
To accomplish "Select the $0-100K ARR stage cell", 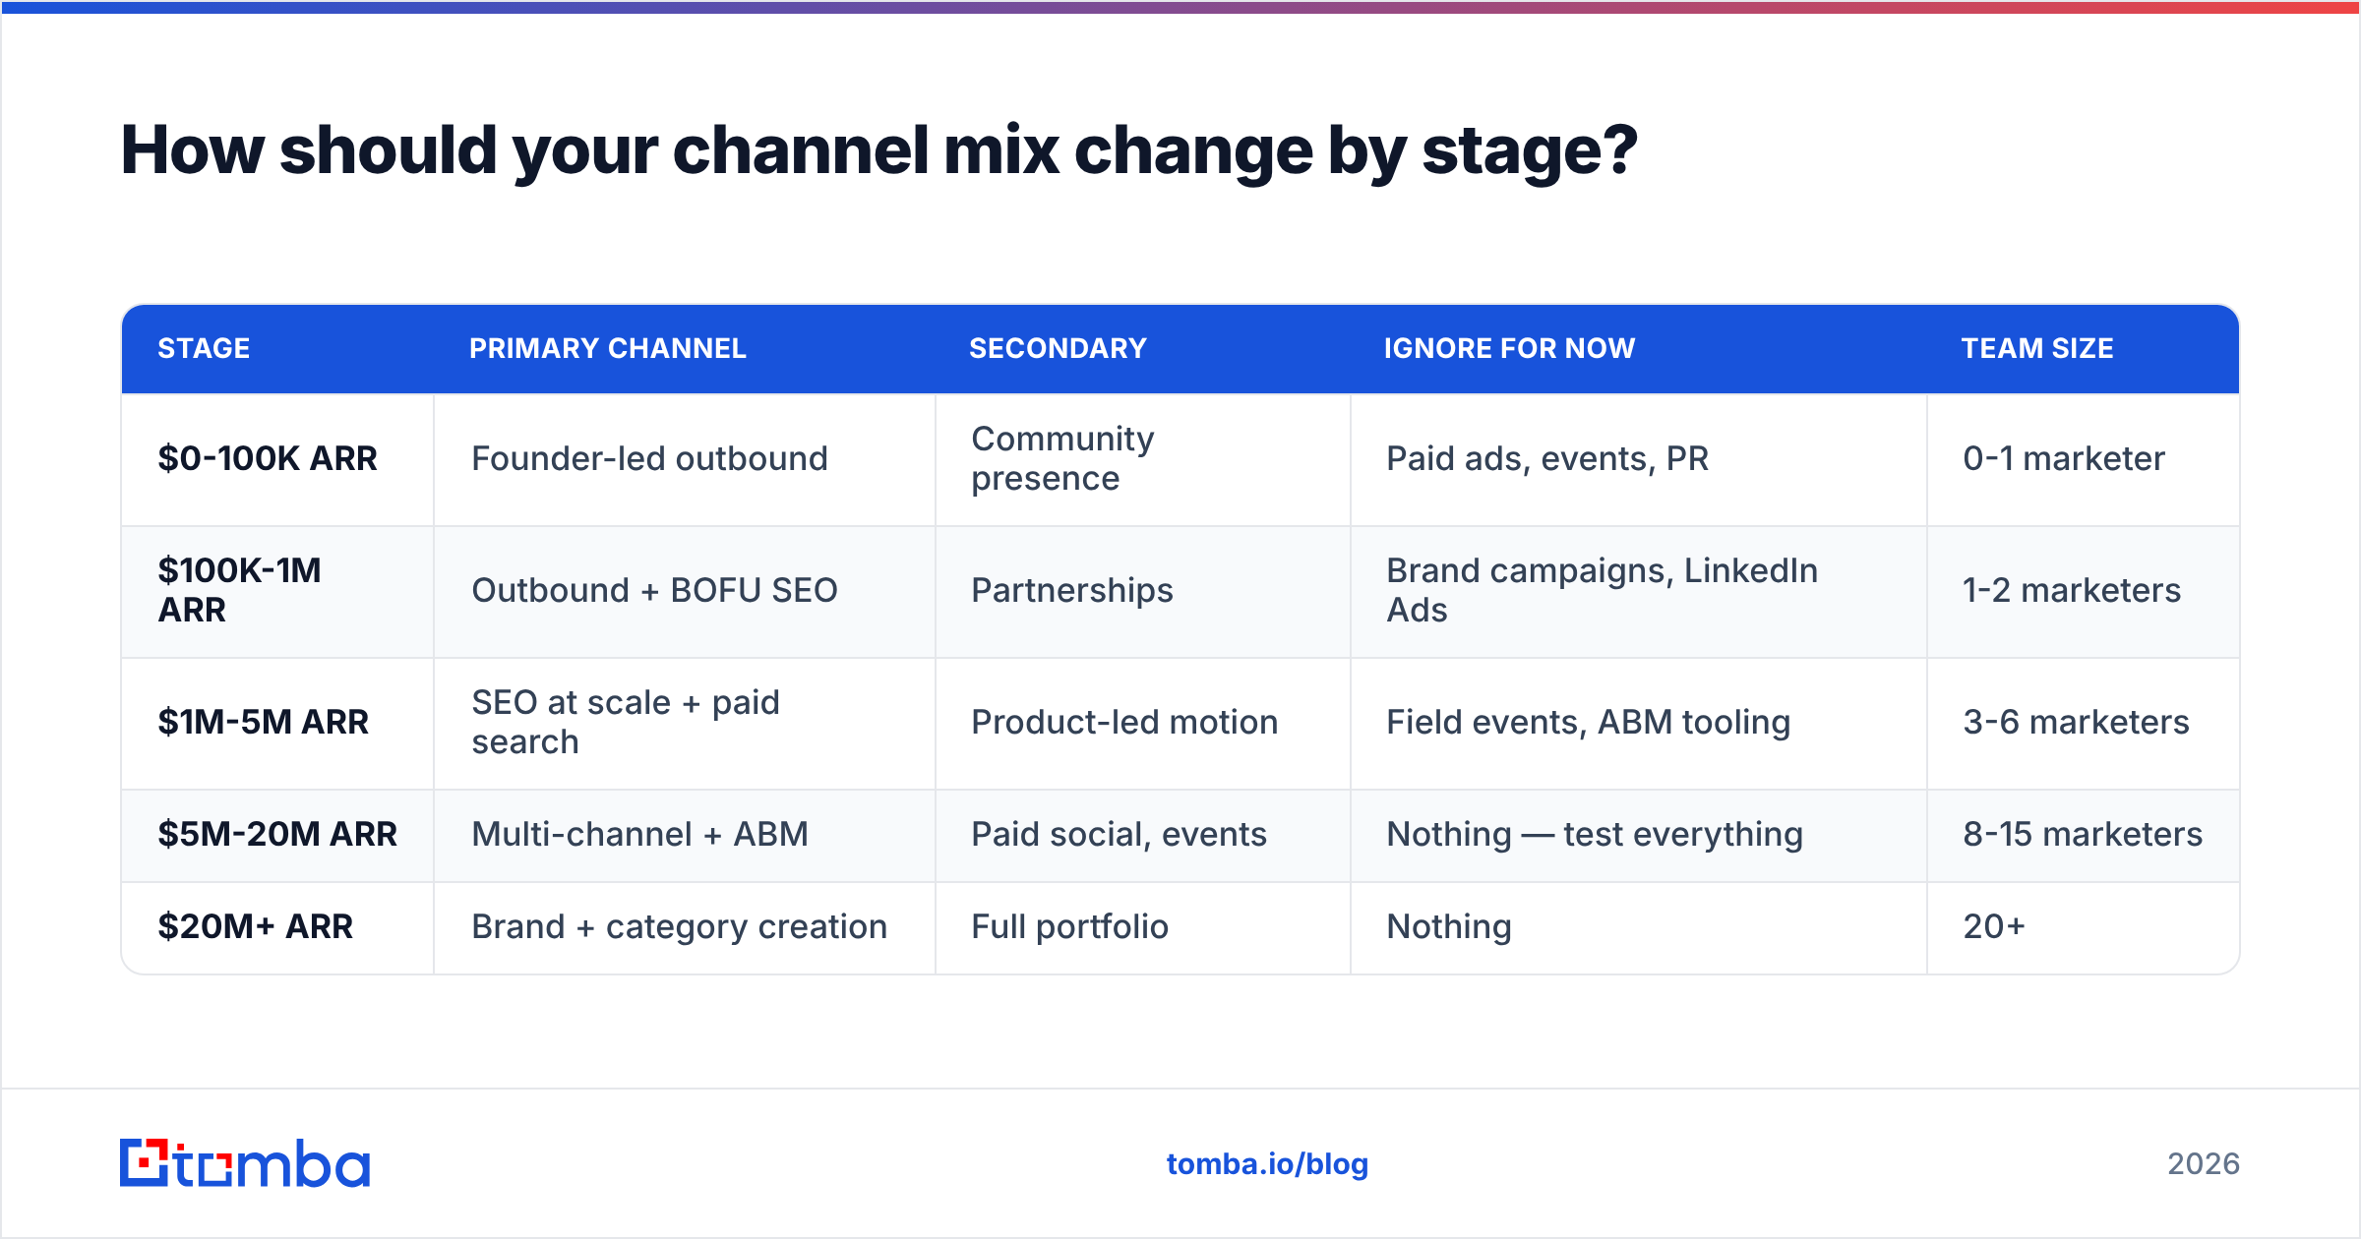I will click(x=277, y=459).
